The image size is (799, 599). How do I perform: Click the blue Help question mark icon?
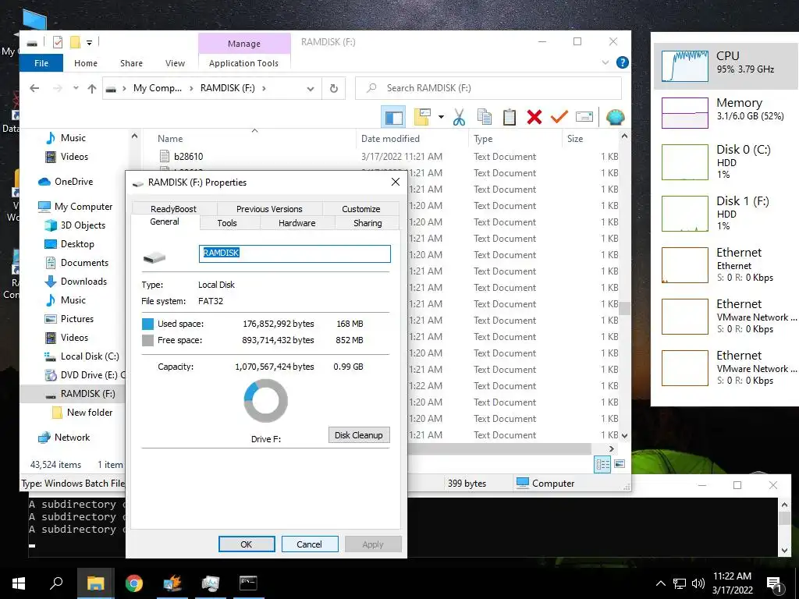point(622,62)
